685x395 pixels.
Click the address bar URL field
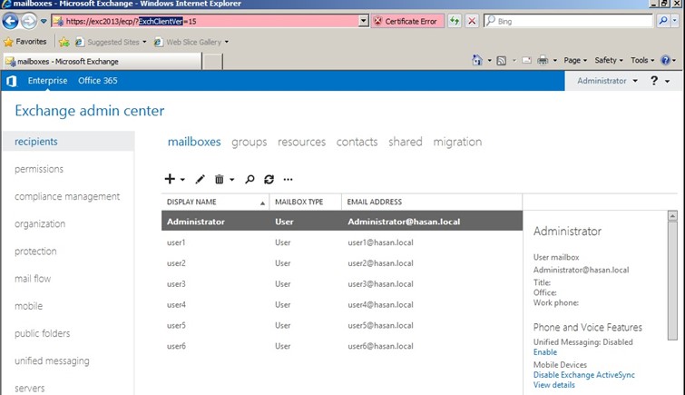205,21
